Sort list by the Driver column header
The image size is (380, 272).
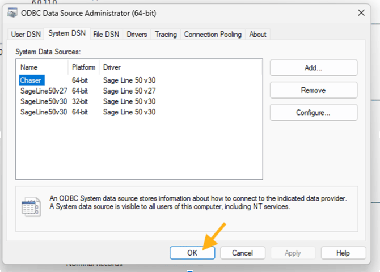pyautogui.click(x=180, y=67)
